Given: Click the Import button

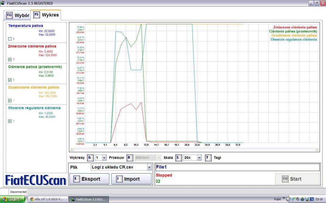Looking at the screenshot, I should (131, 179).
